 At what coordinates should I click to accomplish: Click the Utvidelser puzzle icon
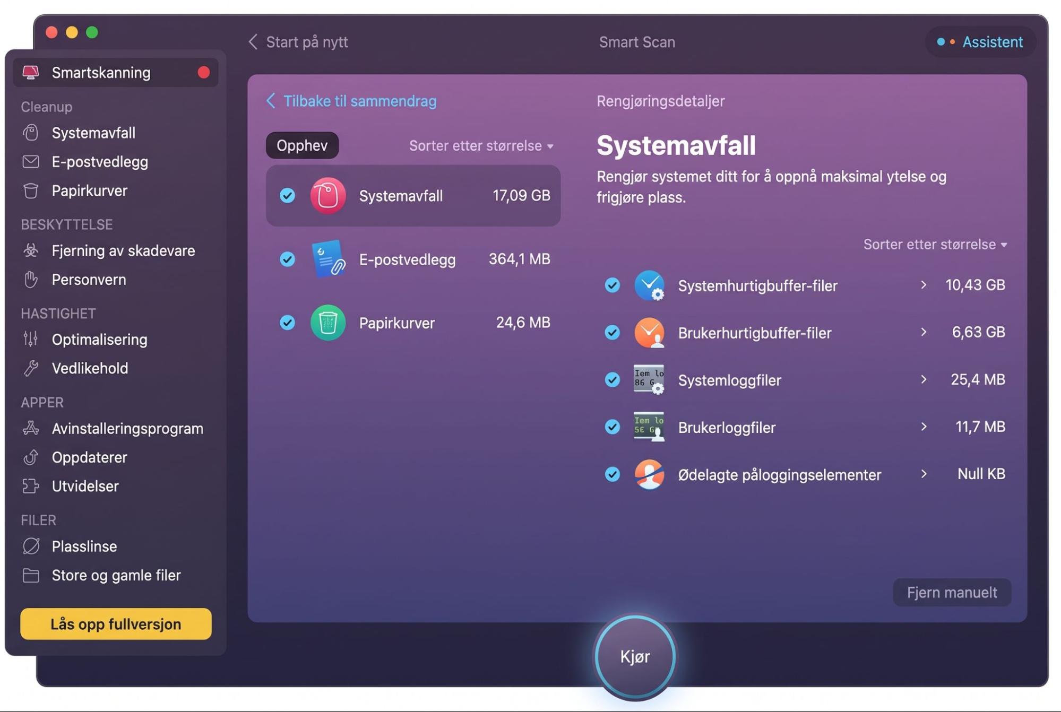pyautogui.click(x=31, y=486)
